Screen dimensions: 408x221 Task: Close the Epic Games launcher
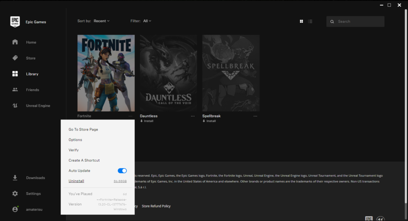pyautogui.click(x=399, y=5)
